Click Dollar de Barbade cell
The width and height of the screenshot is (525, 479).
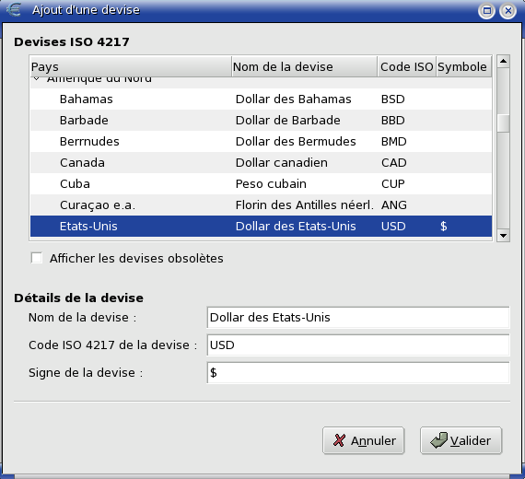(288, 121)
